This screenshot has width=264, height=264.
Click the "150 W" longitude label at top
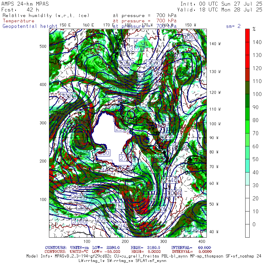(190, 25)
